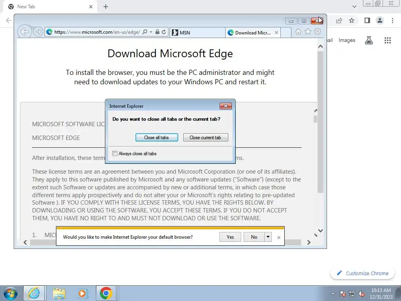The width and height of the screenshot is (401, 301).
Task: Click the muted volume tray icon
Action: coord(361,294)
